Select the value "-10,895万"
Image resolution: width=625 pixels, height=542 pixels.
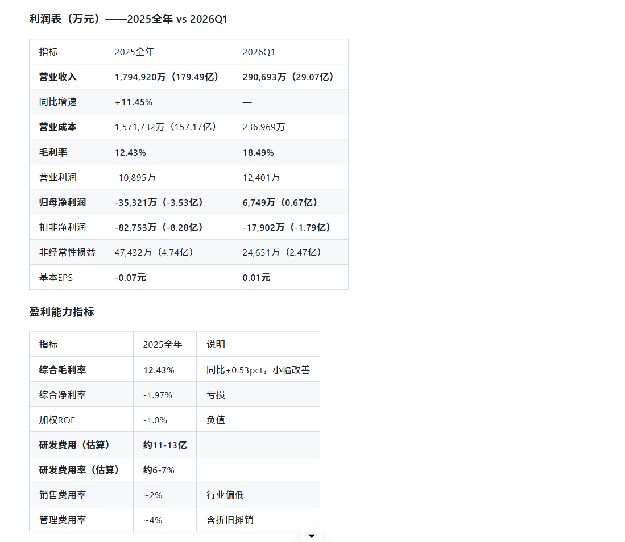[135, 178]
